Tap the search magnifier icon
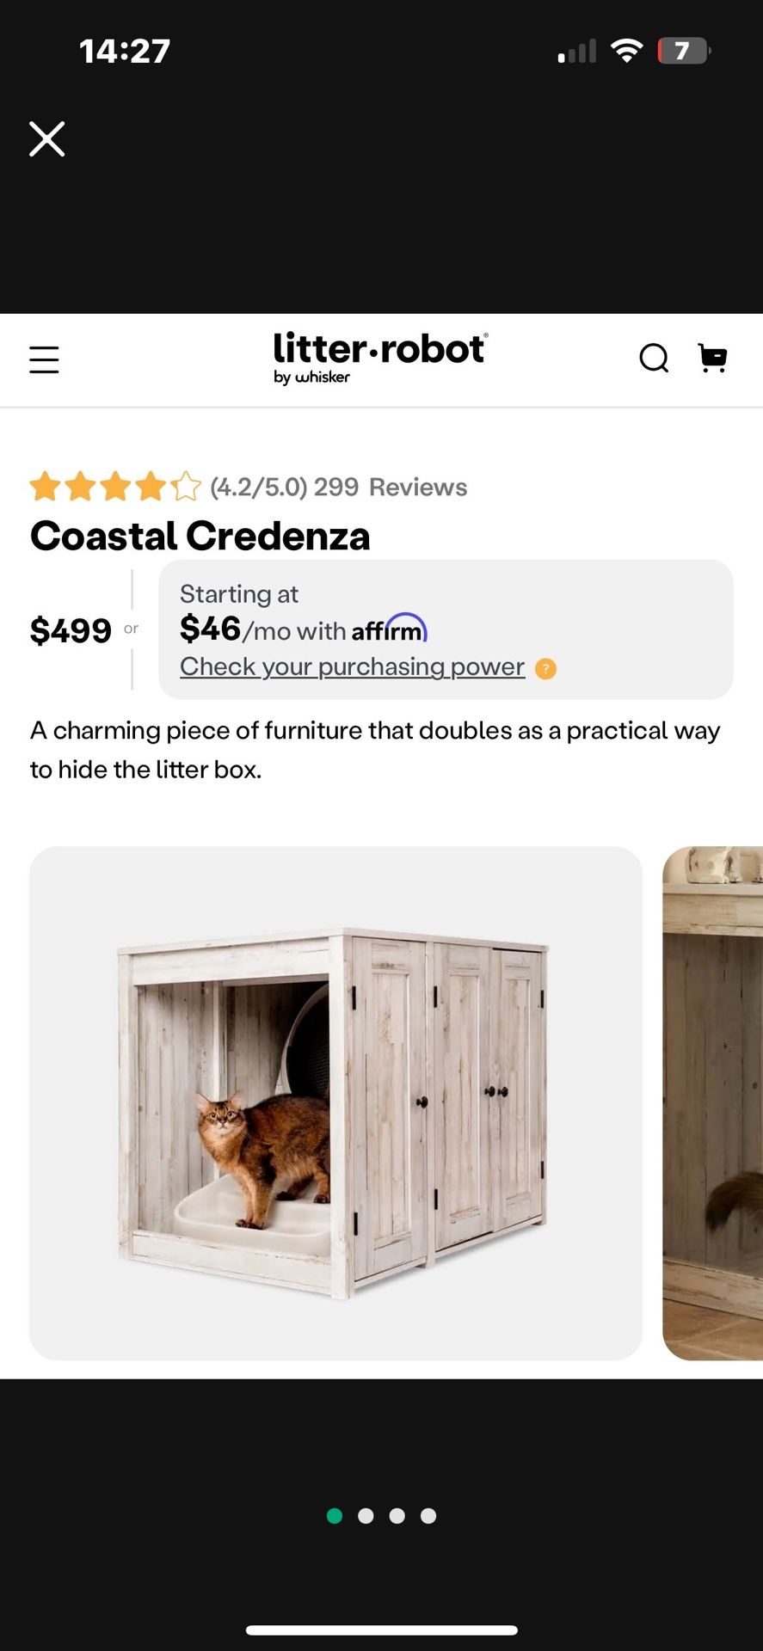The height and width of the screenshot is (1651, 763). [654, 358]
